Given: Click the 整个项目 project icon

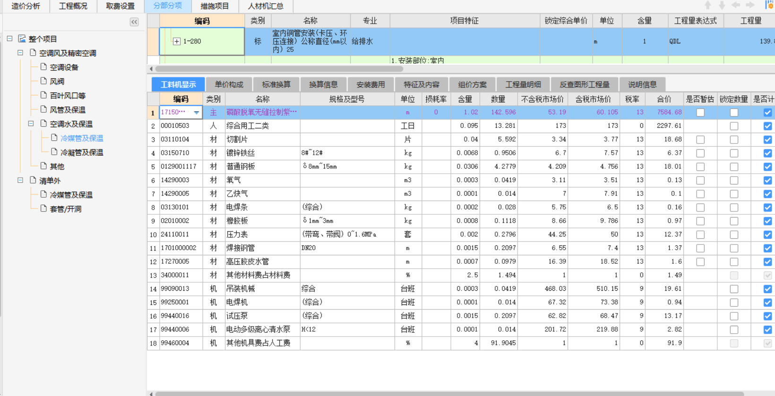Looking at the screenshot, I should click(22, 39).
